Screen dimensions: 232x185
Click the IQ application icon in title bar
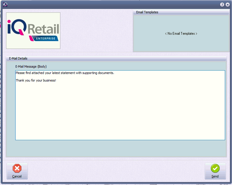click(5, 4)
